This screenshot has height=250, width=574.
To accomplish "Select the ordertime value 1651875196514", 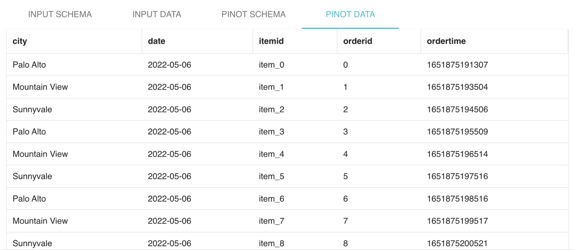I will click(x=457, y=154).
